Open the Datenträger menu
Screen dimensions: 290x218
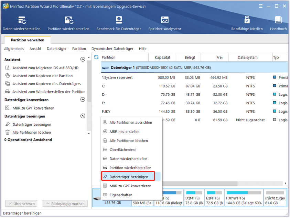pos(57,49)
